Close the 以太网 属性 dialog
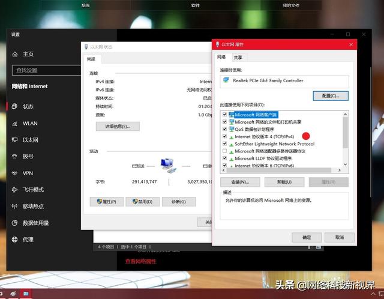Image resolution: width=384 pixels, height=299 pixels. point(351,44)
